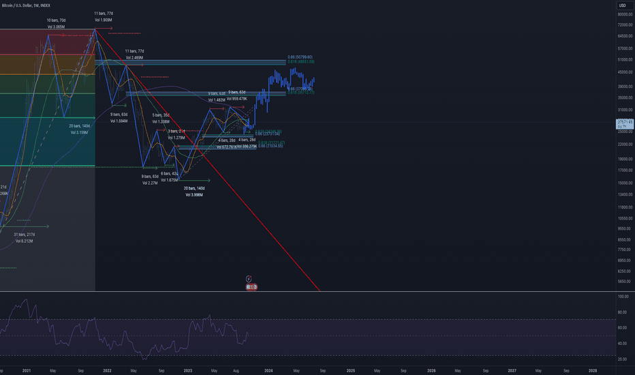Click 31000.00 on the price scale

click(x=625, y=110)
